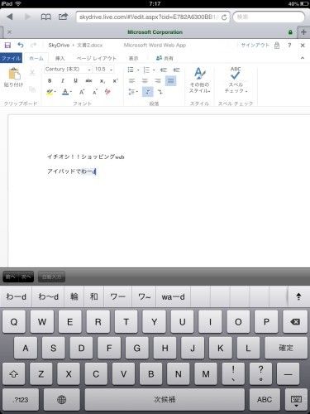The height and width of the screenshot is (414, 310).
Task: Click the line イチオシ！！ショッピングweb
Action: click(86, 156)
